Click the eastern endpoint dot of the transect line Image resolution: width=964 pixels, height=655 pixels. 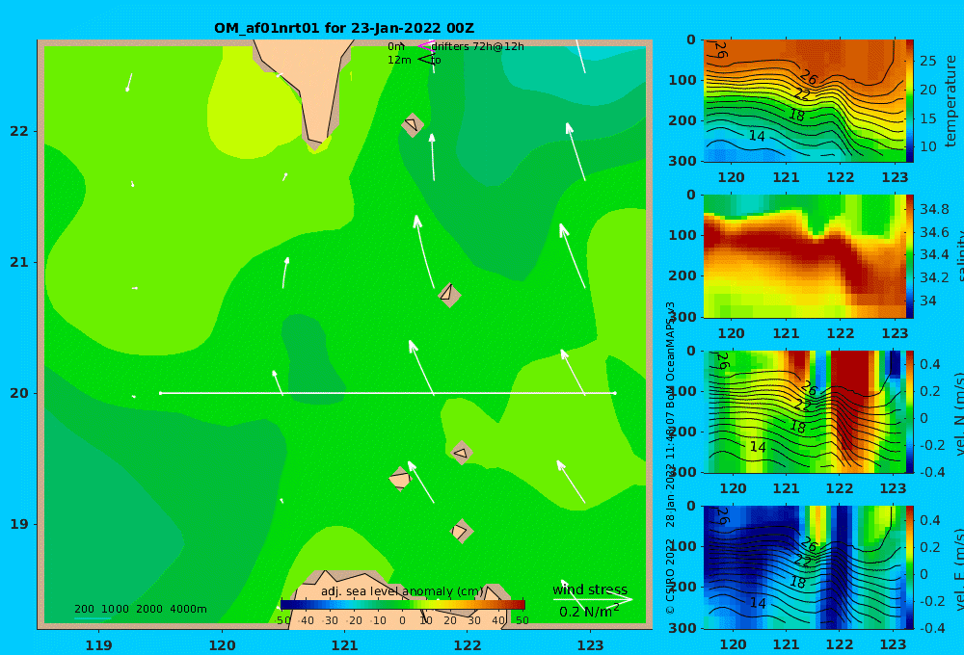coord(615,393)
